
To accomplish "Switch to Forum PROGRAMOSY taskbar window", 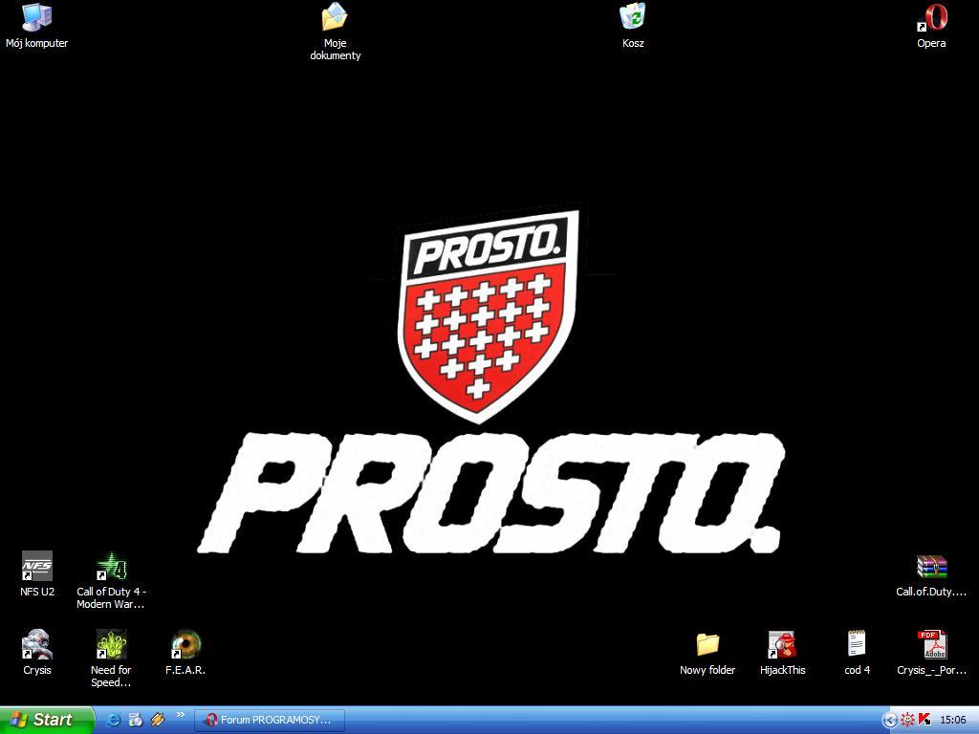I will pyautogui.click(x=270, y=720).
